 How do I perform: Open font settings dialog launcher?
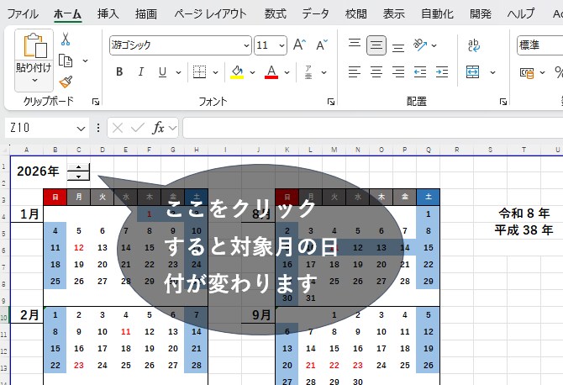[331, 102]
